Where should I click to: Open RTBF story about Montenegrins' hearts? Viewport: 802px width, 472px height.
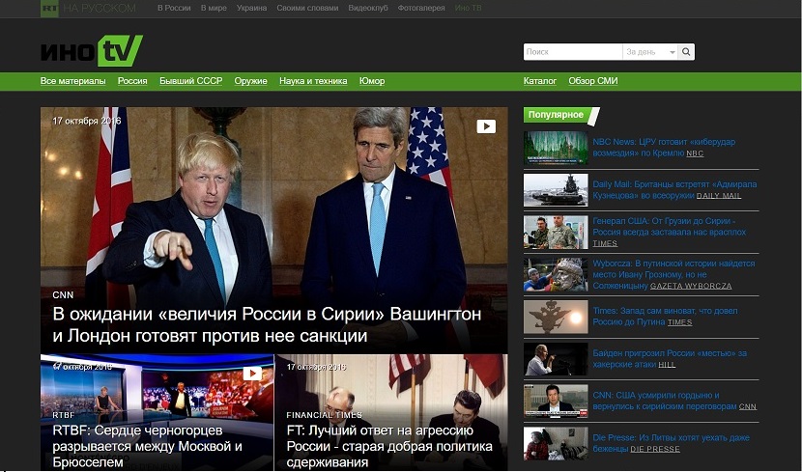(x=147, y=446)
